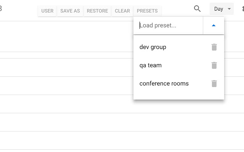Image resolution: width=244 pixels, height=152 pixels.
Task: Click the small down triangle beside Day
Action: pyautogui.click(x=229, y=9)
